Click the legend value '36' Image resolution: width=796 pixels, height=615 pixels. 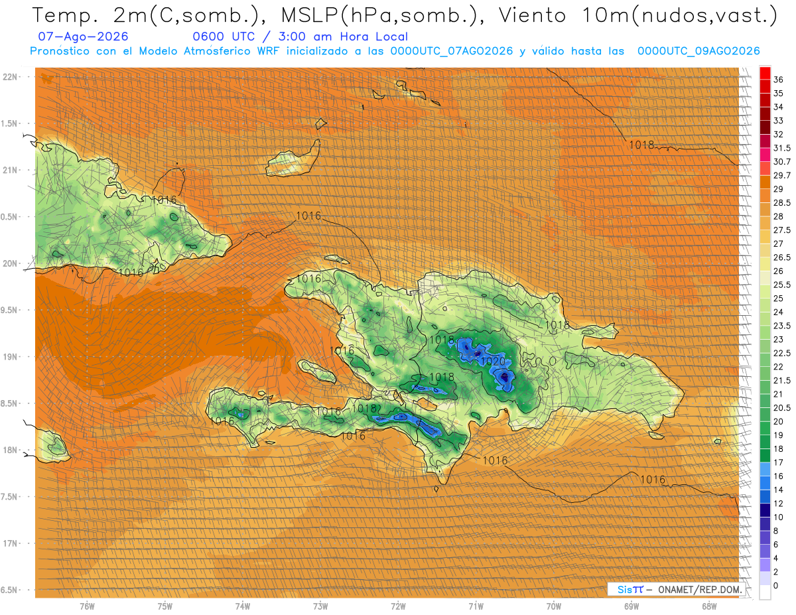click(x=779, y=80)
